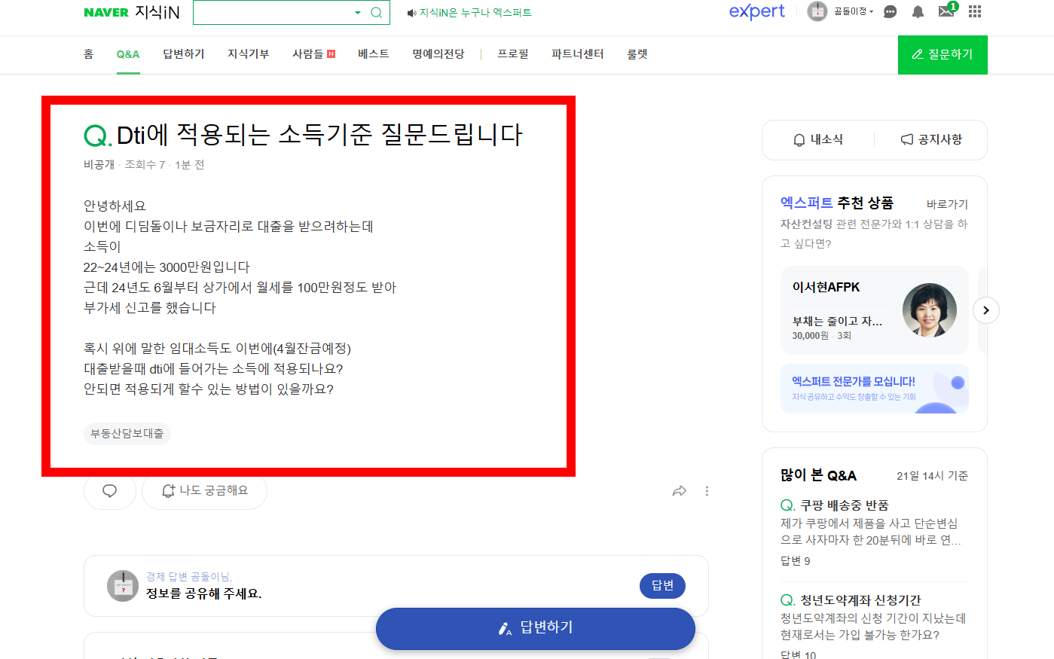This screenshot has width=1054, height=659.
Task: Open the 파트너센터 tab
Action: (x=578, y=54)
